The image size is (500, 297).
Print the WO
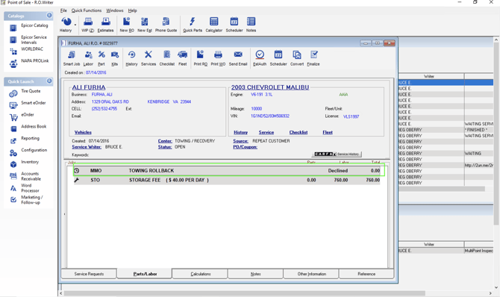pos(218,58)
